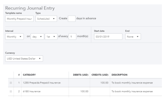This screenshot has width=165, height=98.
Task: Click the DESCRIPTION column header
Action: click(120, 75)
